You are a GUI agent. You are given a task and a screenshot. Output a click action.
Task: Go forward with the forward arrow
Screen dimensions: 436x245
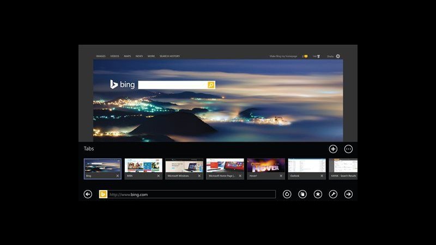(348, 194)
